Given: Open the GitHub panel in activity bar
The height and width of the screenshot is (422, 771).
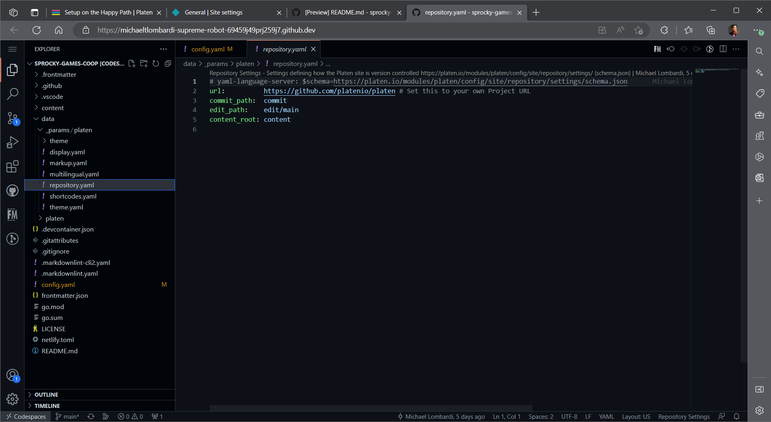Looking at the screenshot, I should 12,191.
